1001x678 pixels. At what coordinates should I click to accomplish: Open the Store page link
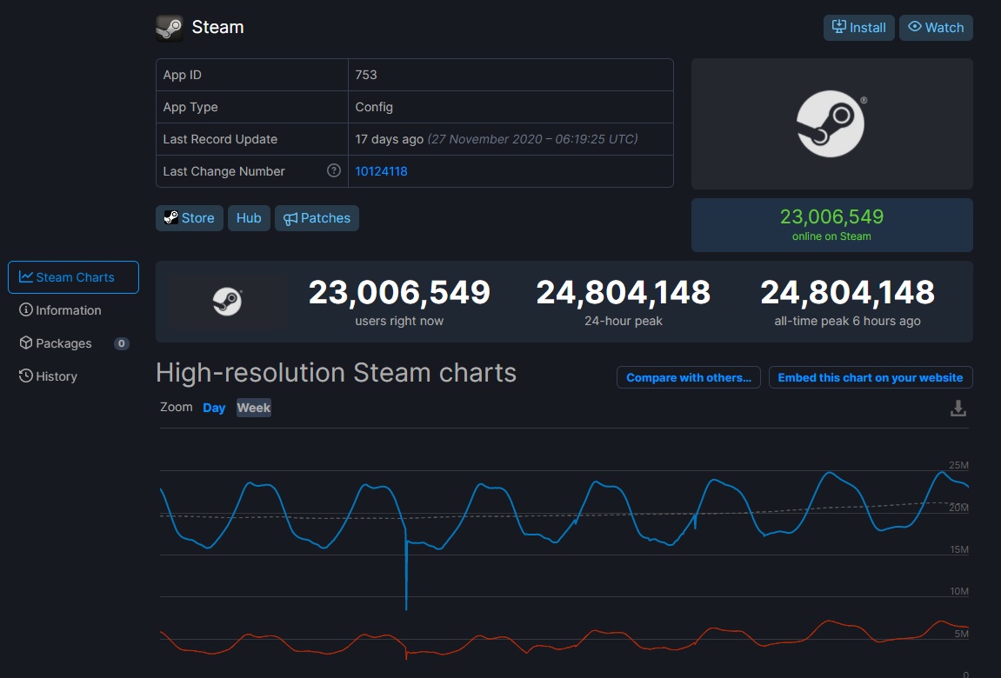point(190,218)
